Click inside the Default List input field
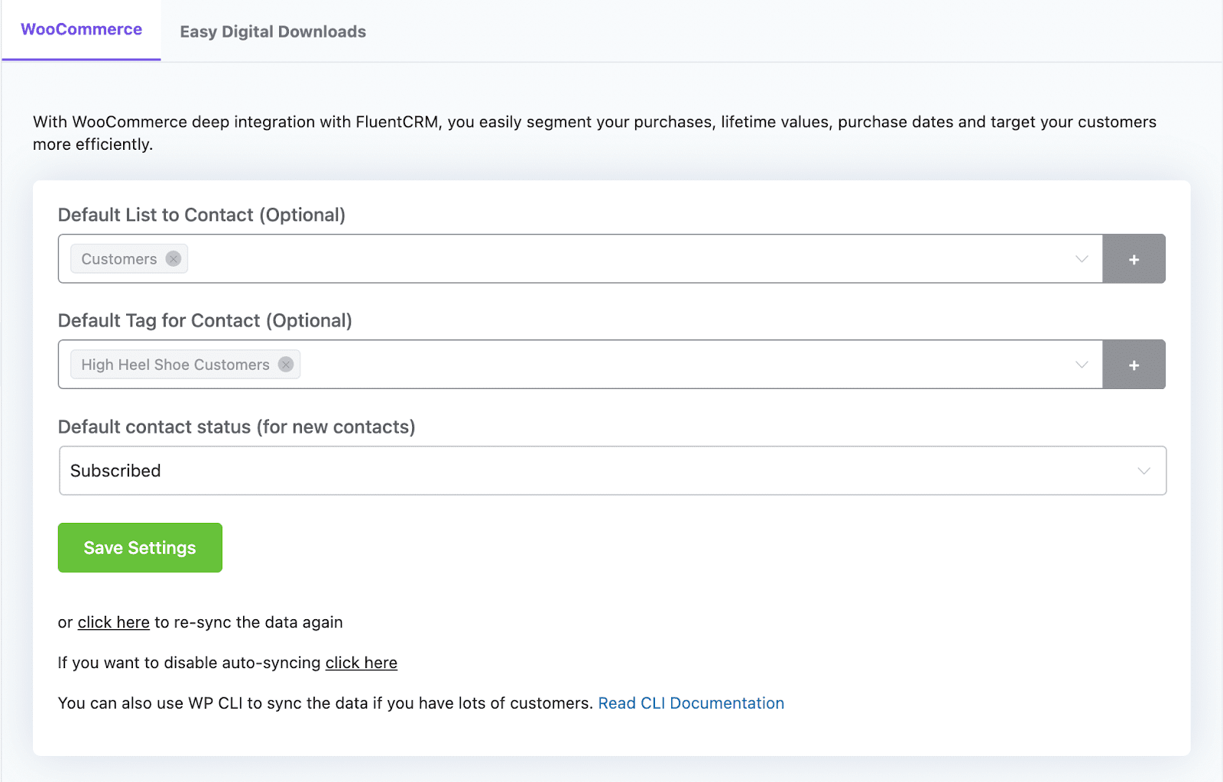The image size is (1223, 782). 580,259
